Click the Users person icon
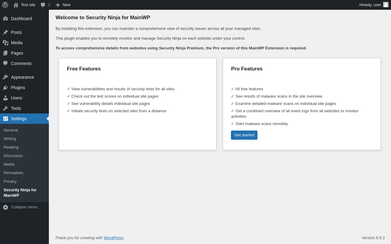 (x=5, y=98)
